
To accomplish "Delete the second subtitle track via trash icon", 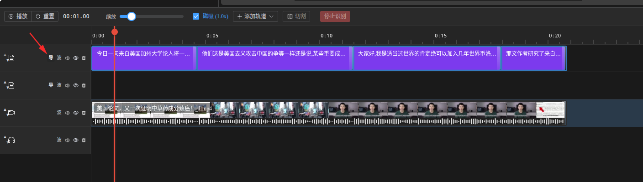I will pos(84,85).
